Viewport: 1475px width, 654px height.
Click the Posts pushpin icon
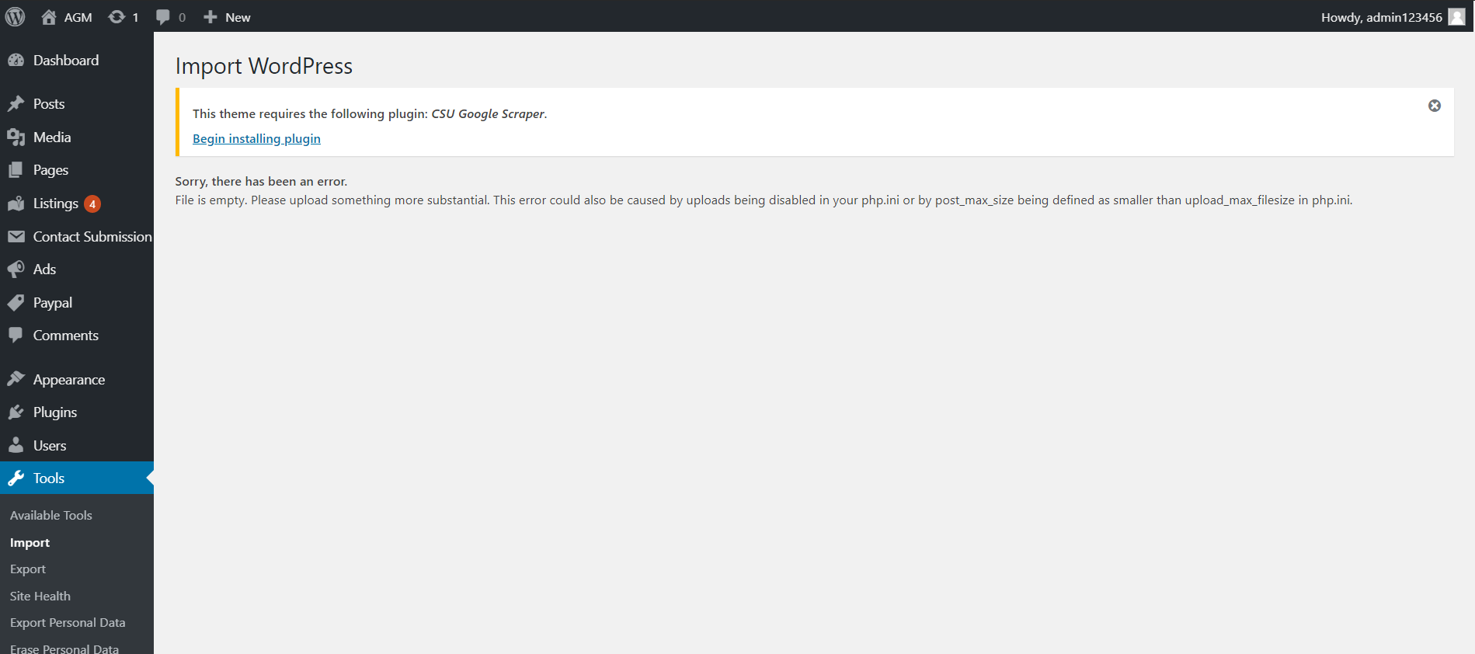click(x=16, y=104)
